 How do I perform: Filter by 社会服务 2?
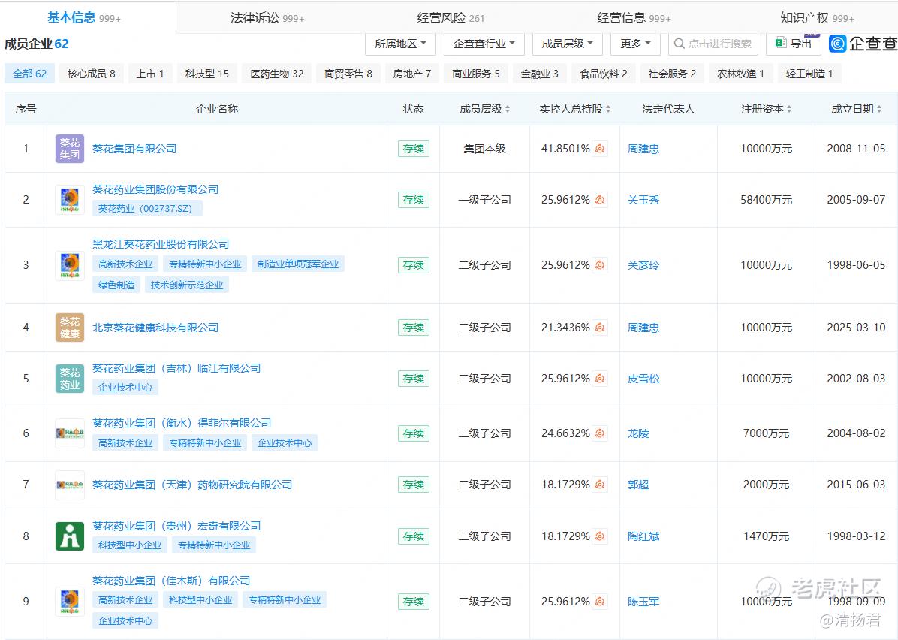point(672,74)
